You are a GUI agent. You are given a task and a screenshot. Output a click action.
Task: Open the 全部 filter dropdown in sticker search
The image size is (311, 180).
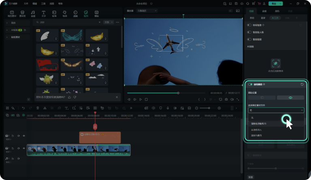108,23
